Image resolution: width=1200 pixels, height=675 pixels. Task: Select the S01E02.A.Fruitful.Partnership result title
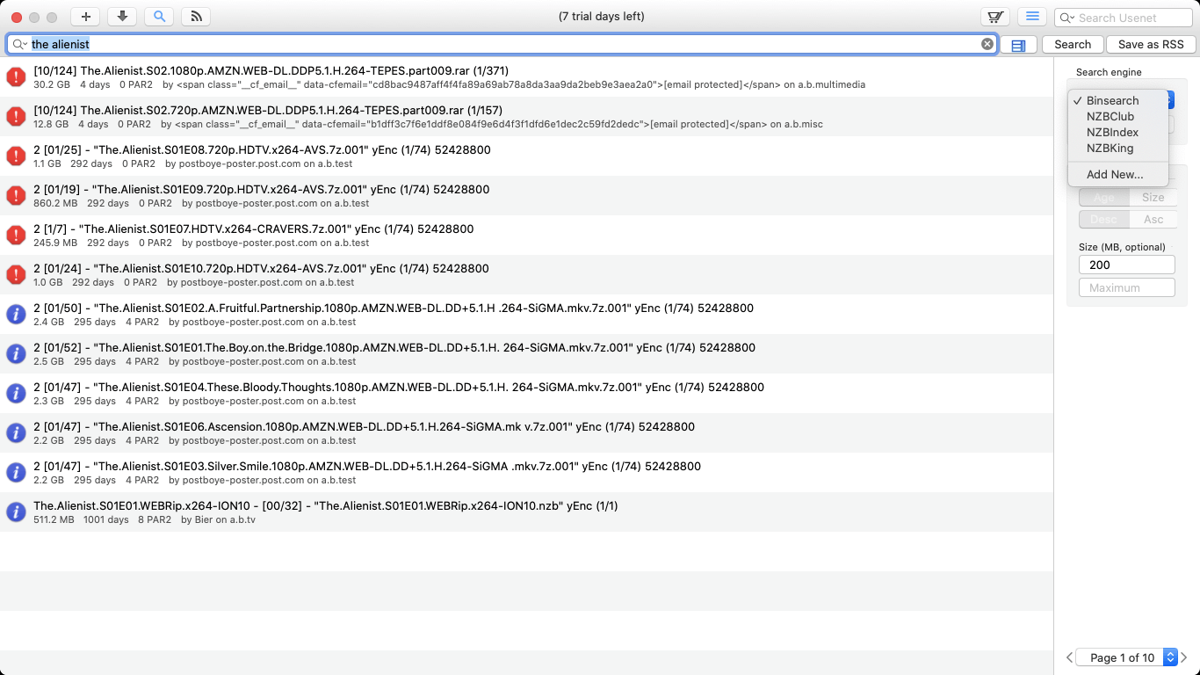tap(394, 308)
